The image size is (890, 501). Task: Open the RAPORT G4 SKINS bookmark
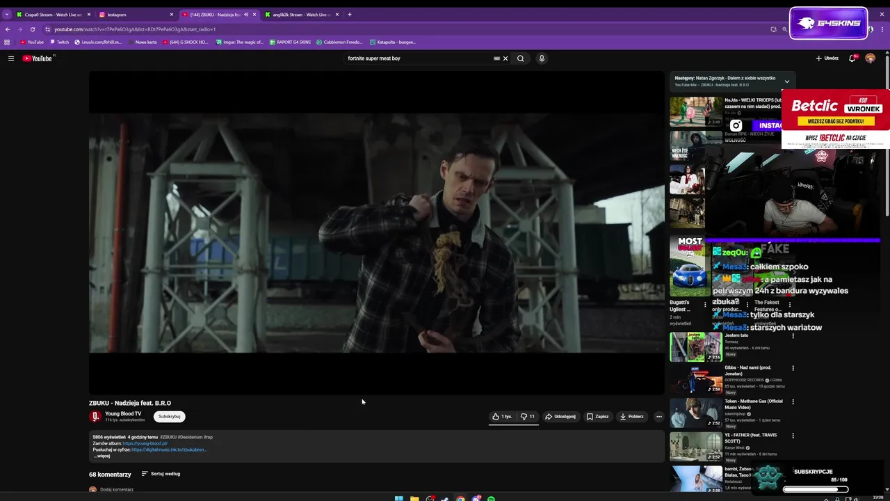290,42
